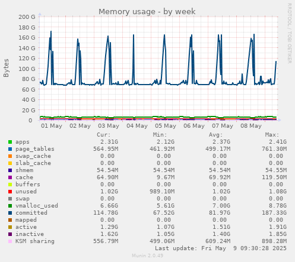The image size is (295, 262).
Task: Click apps average value 2.37G
Action: pos(221,142)
